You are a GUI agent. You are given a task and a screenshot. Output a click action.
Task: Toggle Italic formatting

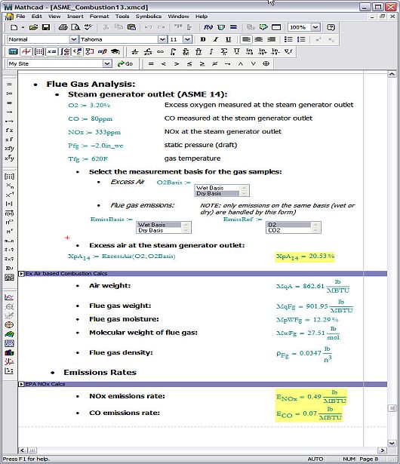click(x=216, y=39)
